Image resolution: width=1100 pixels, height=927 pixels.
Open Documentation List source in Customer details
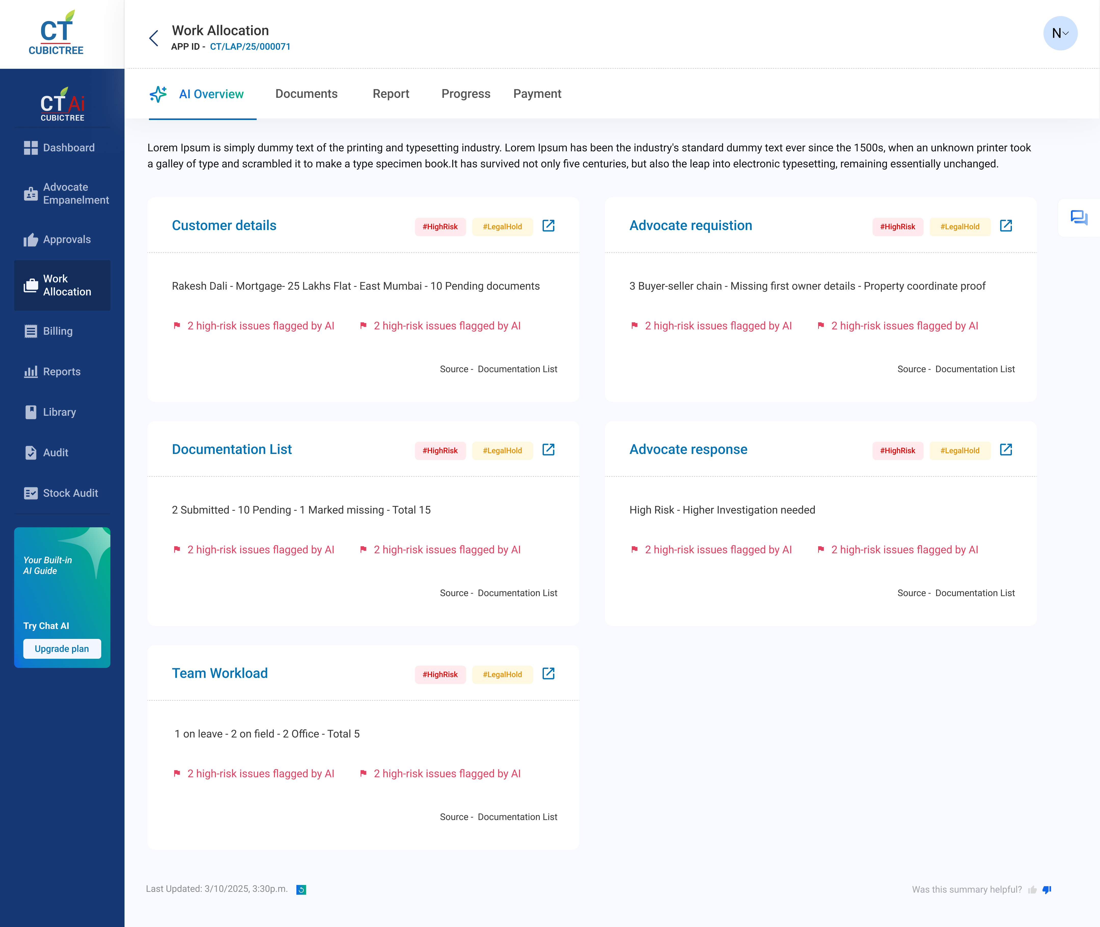517,369
